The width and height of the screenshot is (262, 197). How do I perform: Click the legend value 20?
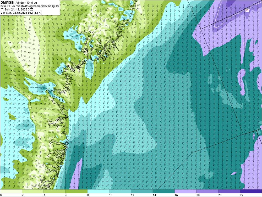[x=220, y=195]
